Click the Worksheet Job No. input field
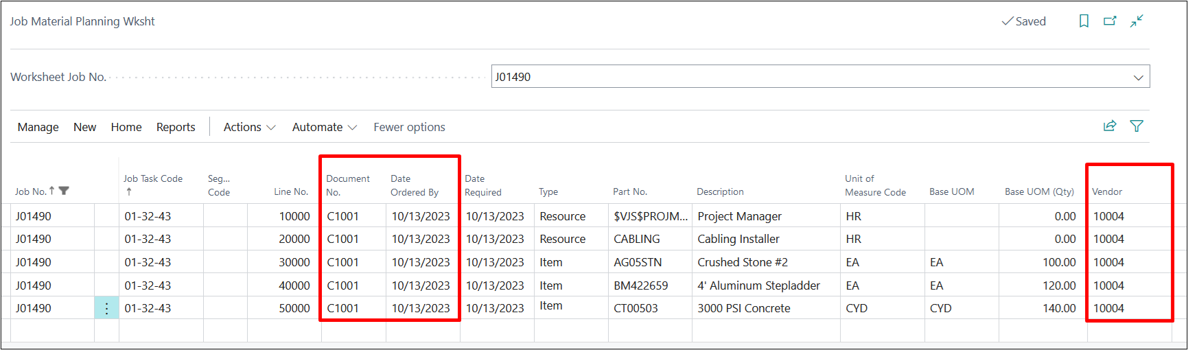The image size is (1188, 350). pos(810,77)
